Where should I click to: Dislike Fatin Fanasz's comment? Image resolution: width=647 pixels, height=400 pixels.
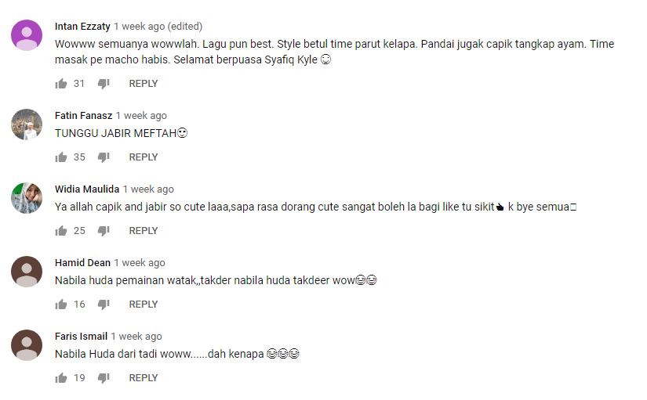tap(104, 158)
